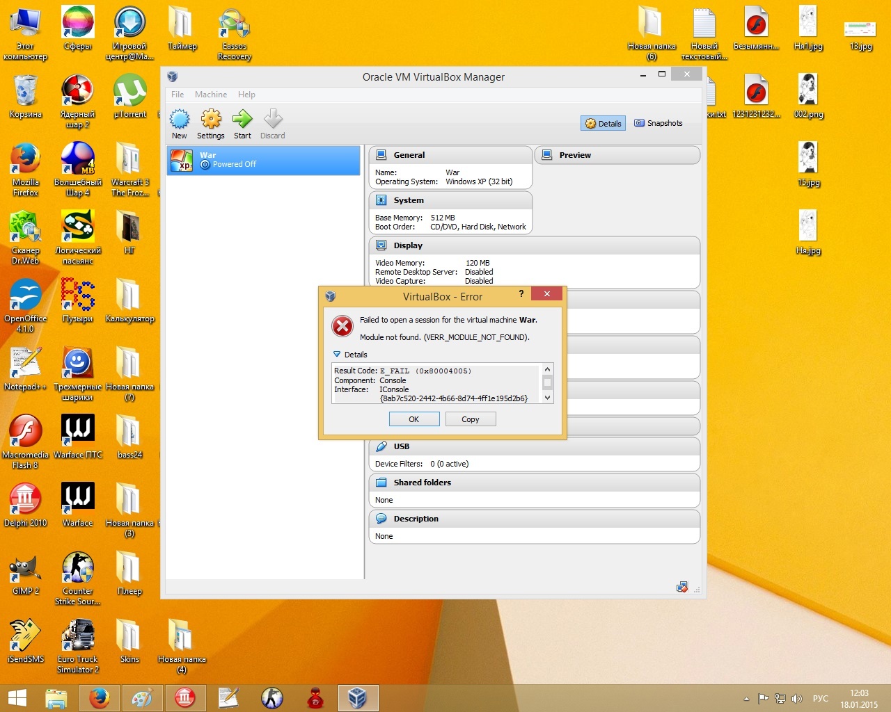Click the New virtual machine toolbar icon
The image size is (891, 712).
click(x=179, y=124)
